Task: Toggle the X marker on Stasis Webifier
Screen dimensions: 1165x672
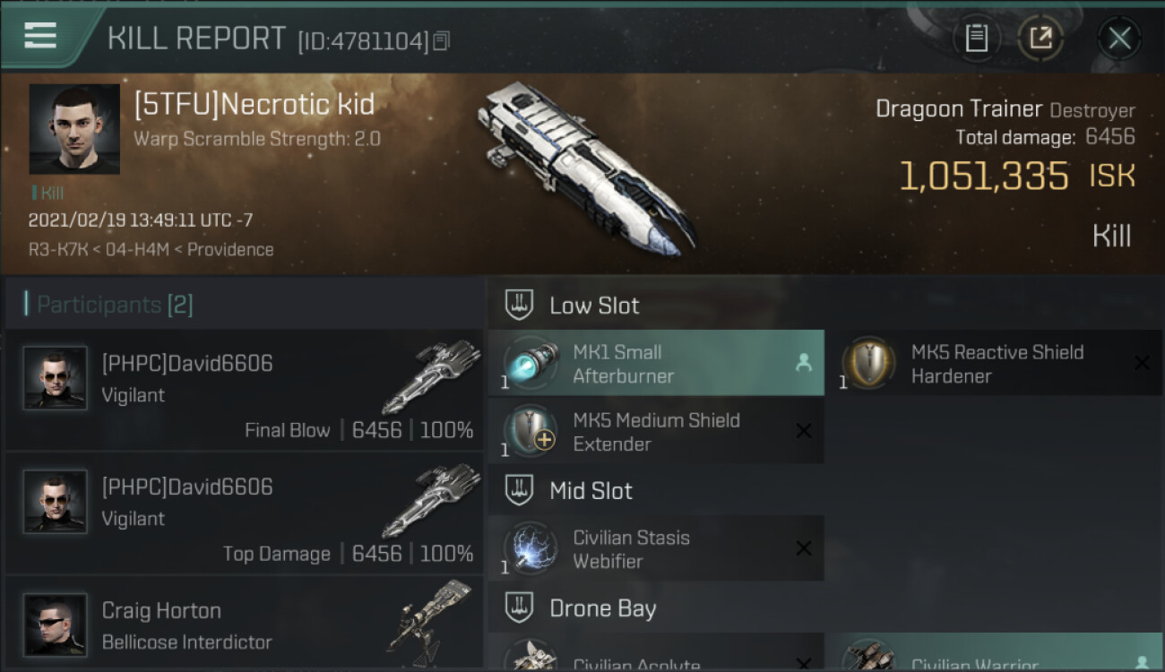Action: tap(804, 548)
